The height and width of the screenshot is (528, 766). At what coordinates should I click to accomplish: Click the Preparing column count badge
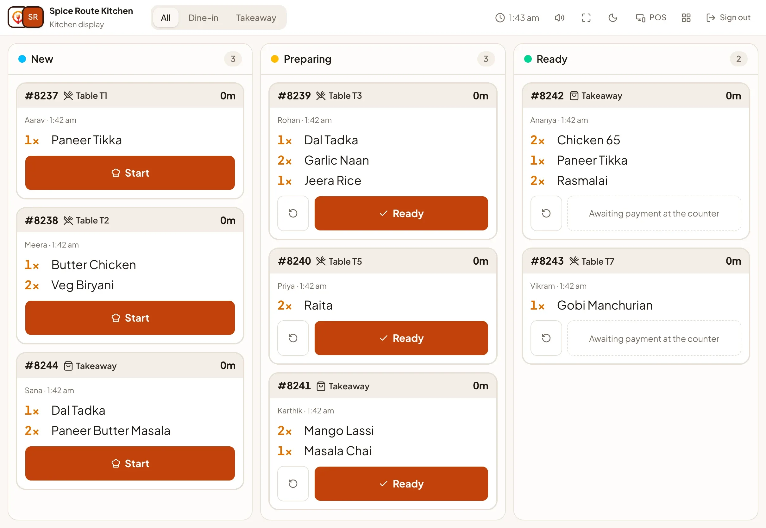coord(486,59)
